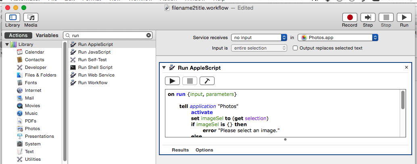Run the script with the play button
Screen dimensions: 417x164
click(x=172, y=81)
